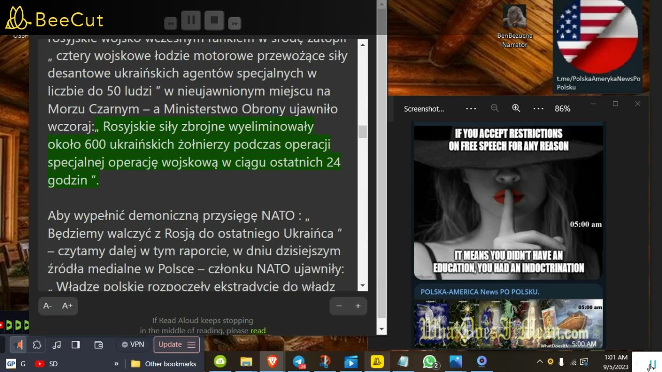Open the media player taskbar icon
The height and width of the screenshot is (372, 662).
click(351, 362)
